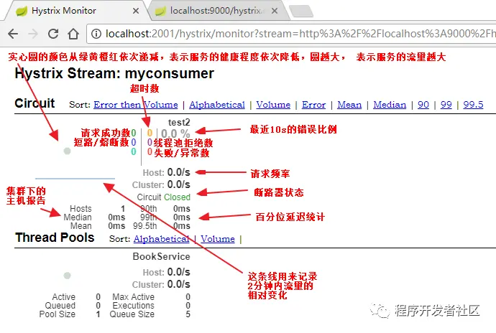Open the browser home page icon
The height and width of the screenshot is (333, 496).
pyautogui.click(x=73, y=34)
